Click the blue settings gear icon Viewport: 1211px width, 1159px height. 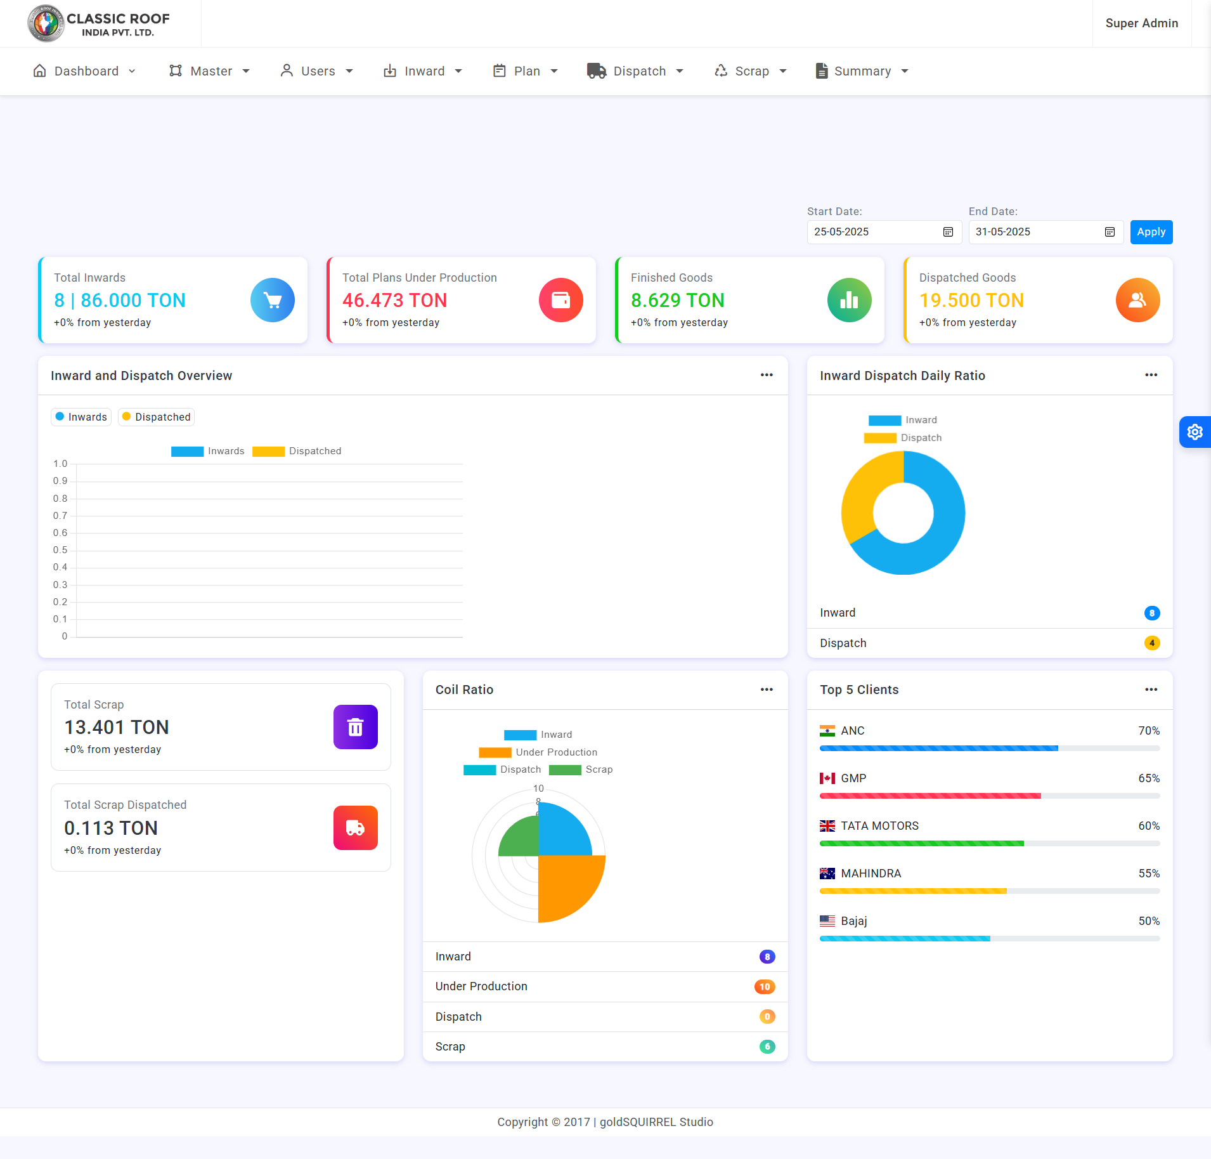coord(1195,432)
